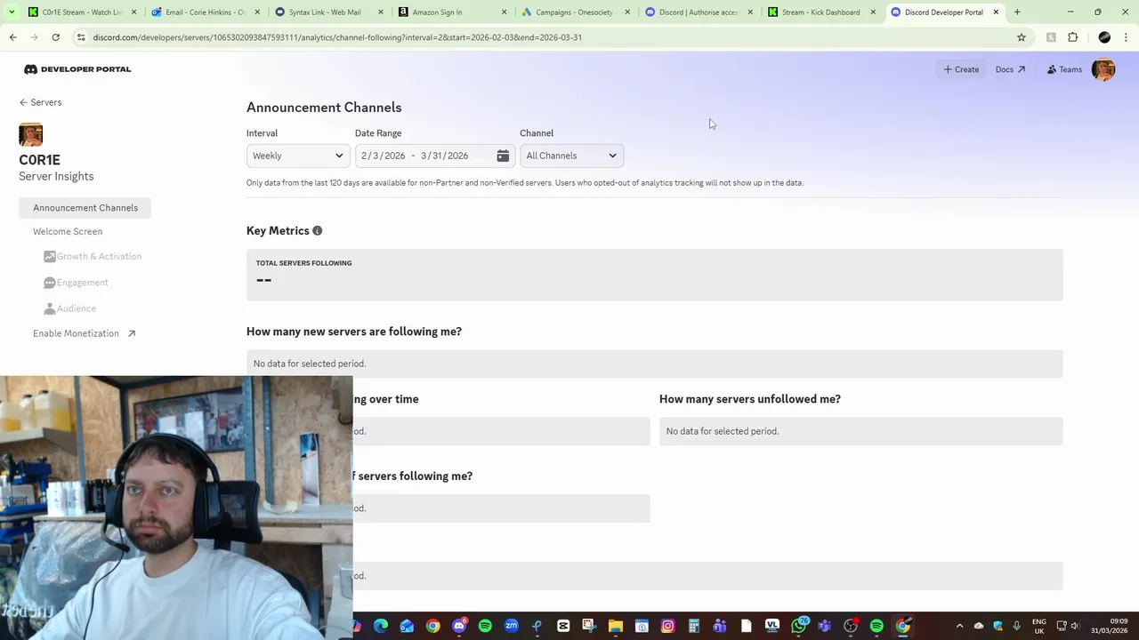Click the C0R1E server avatar in the sidebar
Screen dimensions: 1139x640
pos(30,135)
